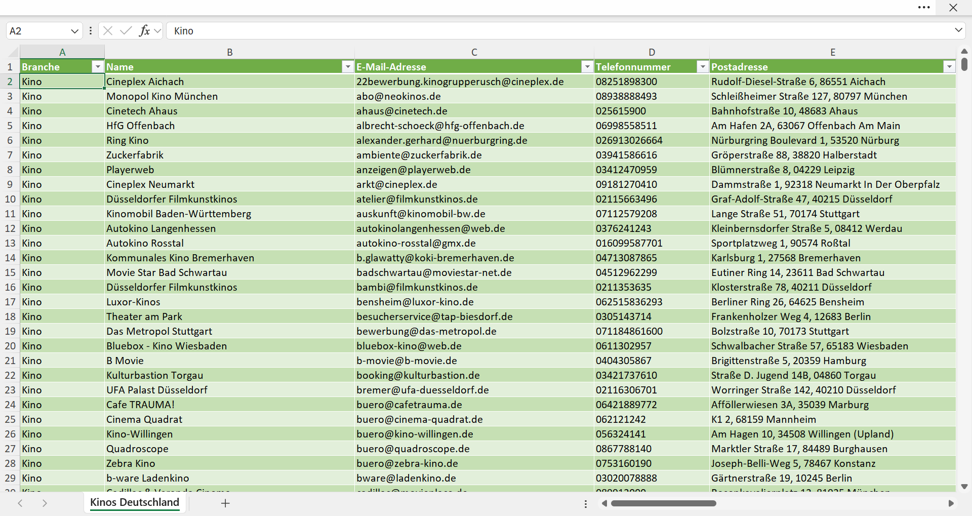Click the Branche header cell
Image resolution: width=972 pixels, height=516 pixels.
[62, 67]
